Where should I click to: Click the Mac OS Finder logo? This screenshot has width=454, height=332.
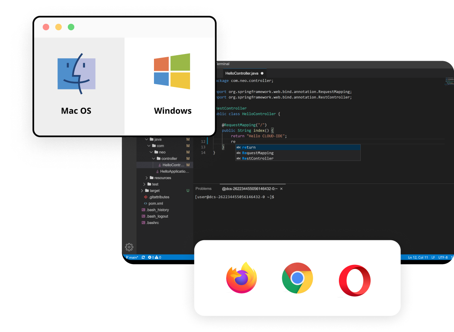[77, 74]
